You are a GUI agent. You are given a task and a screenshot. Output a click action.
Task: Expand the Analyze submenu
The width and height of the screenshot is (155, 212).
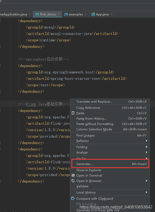(x=110, y=152)
